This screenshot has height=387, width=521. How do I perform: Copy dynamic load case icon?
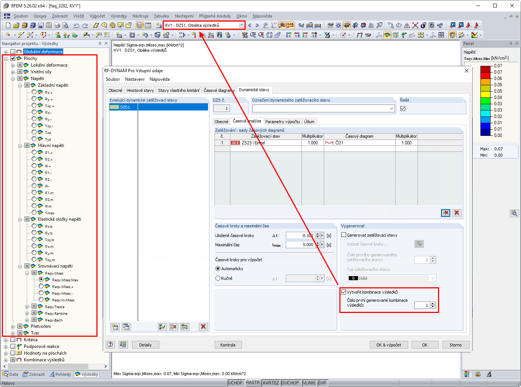127,327
